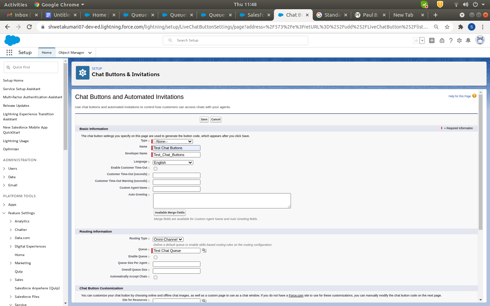Screen dimensions: 490x306
Task: Switch to the Home tab in Setup
Action: click(47, 53)
